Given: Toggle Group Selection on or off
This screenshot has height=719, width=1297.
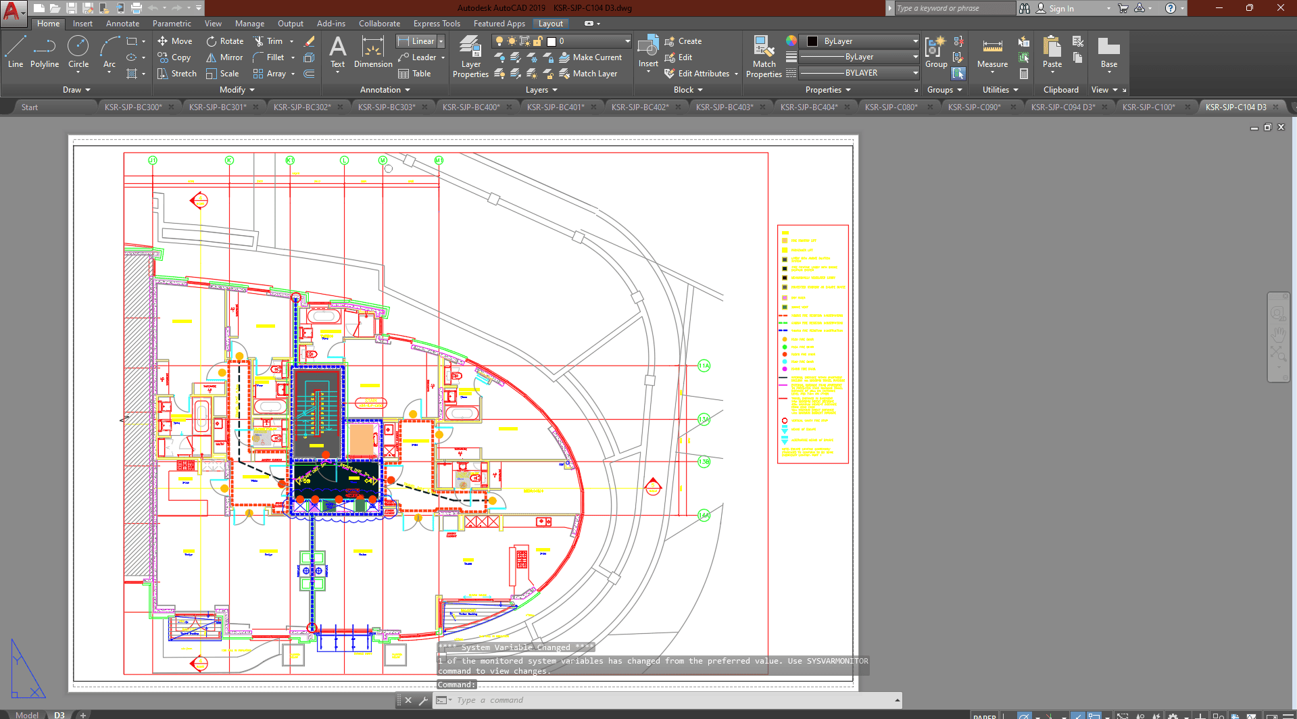Looking at the screenshot, I should (958, 73).
